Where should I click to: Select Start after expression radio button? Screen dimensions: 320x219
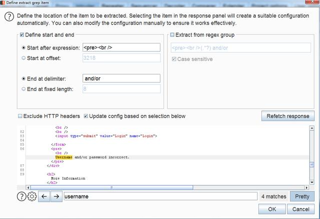(23, 47)
